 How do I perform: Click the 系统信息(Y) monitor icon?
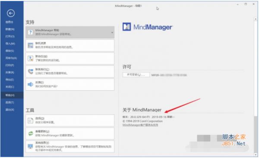point(30,146)
